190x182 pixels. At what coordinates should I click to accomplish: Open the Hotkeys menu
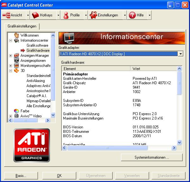(43, 15)
